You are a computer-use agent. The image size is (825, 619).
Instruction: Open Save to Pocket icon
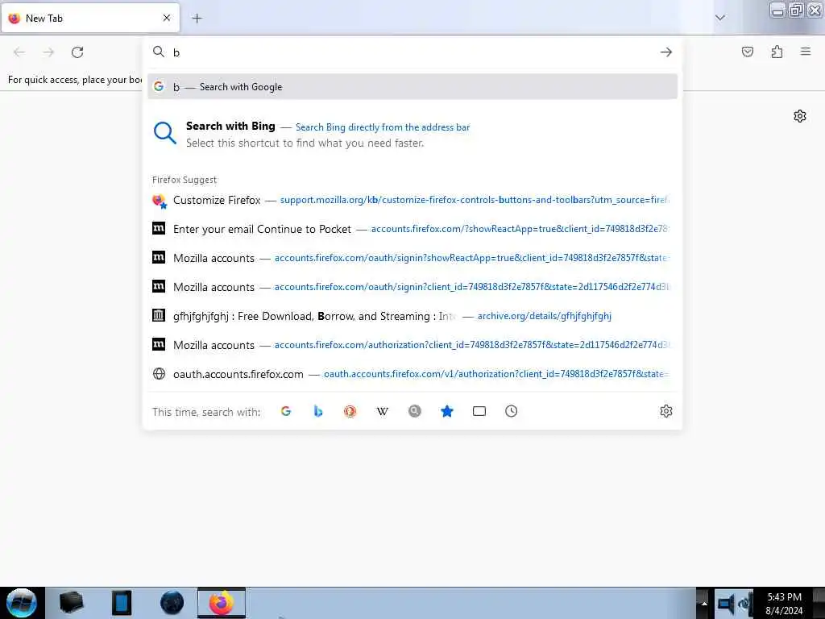pyautogui.click(x=747, y=52)
